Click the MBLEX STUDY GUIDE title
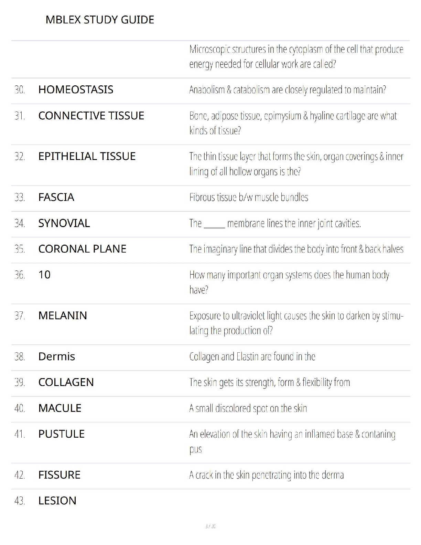 (100, 20)
